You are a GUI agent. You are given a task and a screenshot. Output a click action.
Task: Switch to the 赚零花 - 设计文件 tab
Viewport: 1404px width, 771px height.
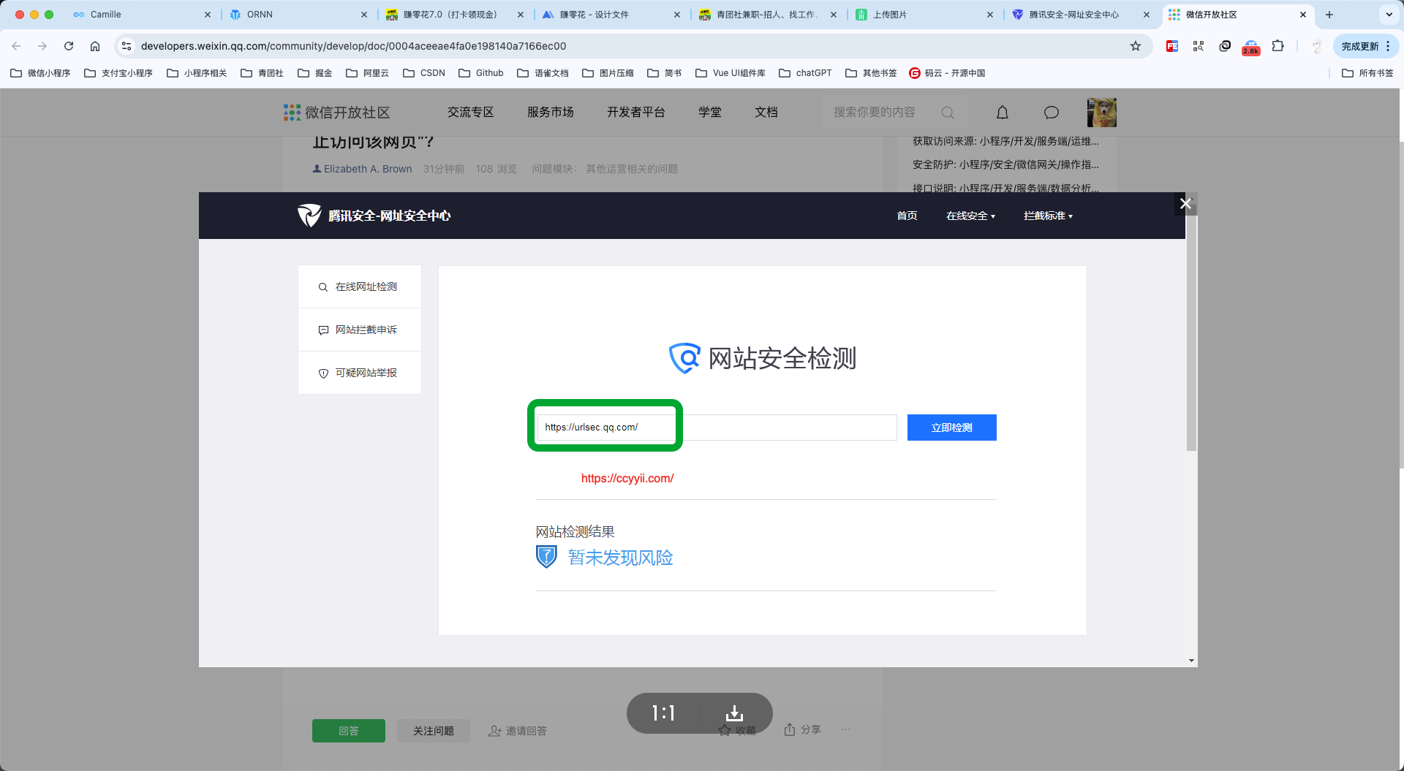(611, 15)
